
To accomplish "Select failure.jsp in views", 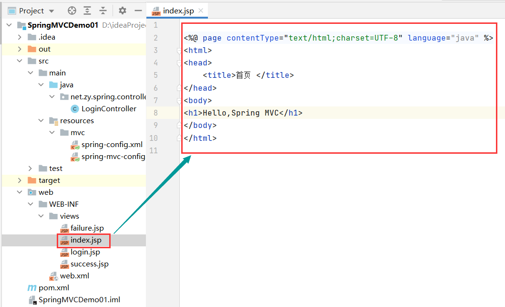I will (87, 228).
